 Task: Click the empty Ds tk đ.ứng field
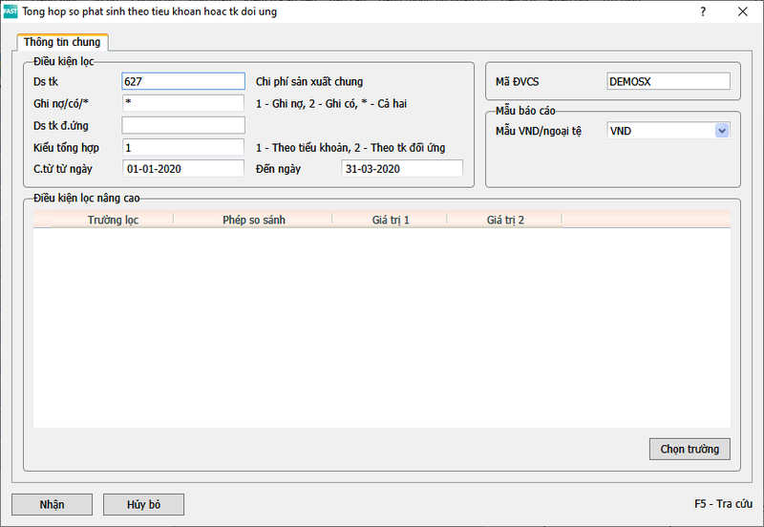(183, 125)
